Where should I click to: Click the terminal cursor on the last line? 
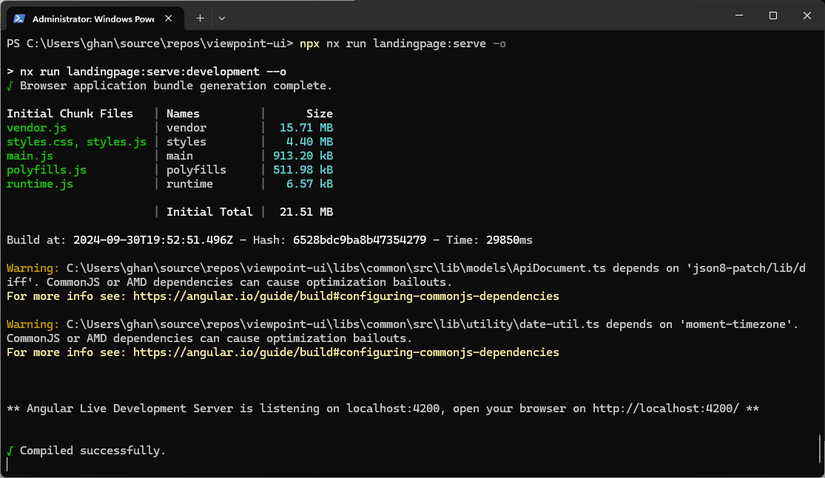tap(8, 465)
